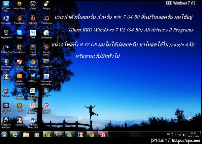Select the CSOnline shortcut
The image size is (202, 144).
(33, 20)
